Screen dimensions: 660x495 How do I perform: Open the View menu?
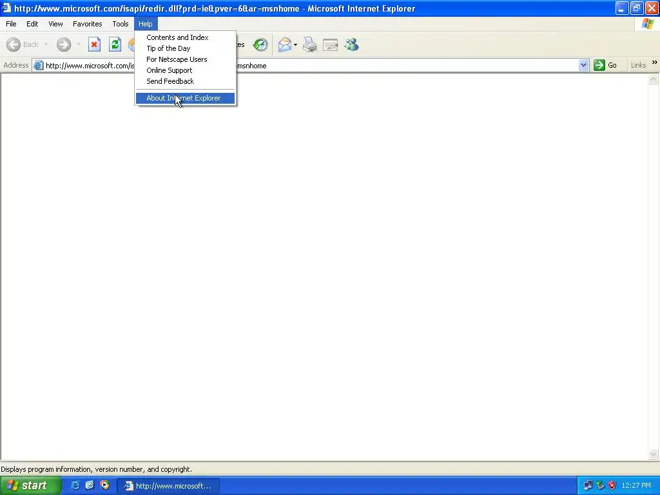(x=55, y=24)
